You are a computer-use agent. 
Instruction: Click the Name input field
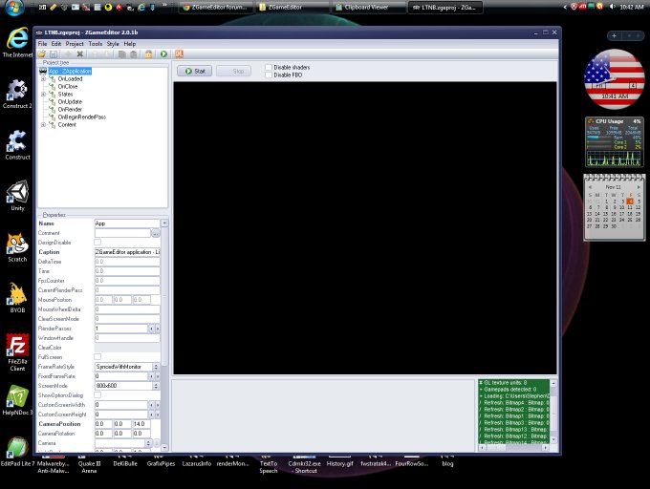pyautogui.click(x=127, y=223)
